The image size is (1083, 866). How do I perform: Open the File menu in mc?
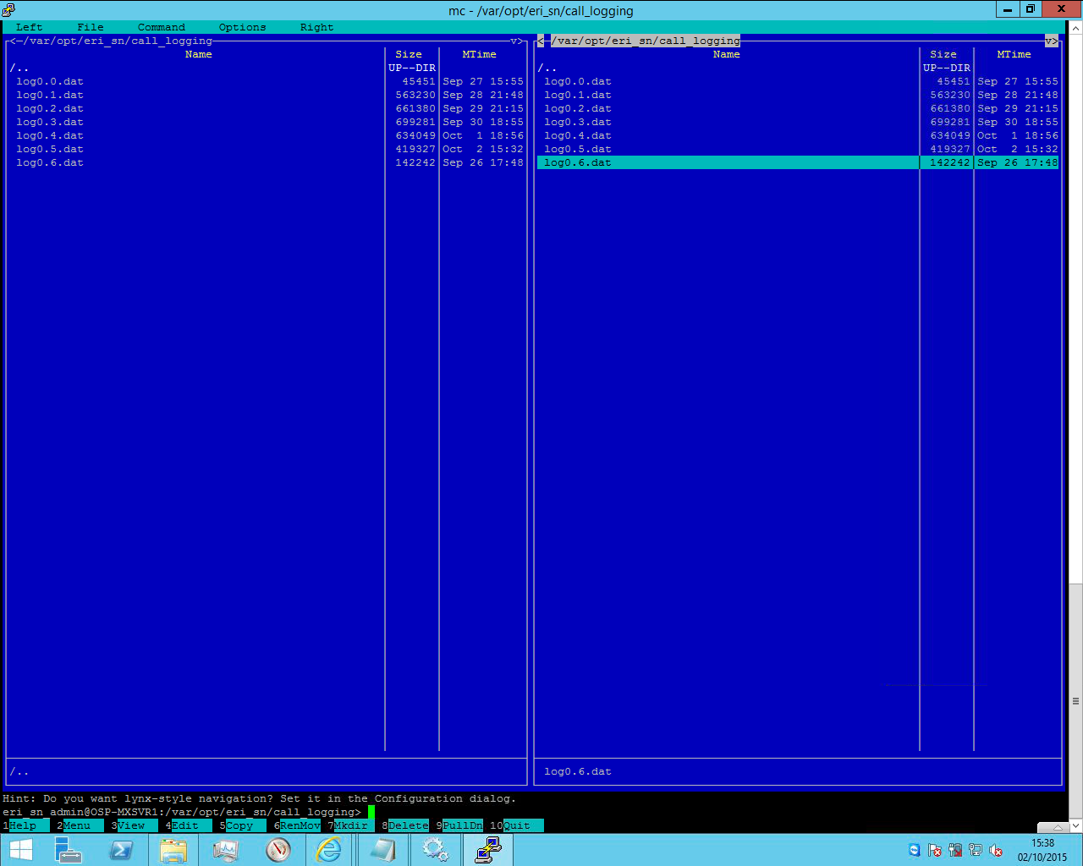click(90, 27)
